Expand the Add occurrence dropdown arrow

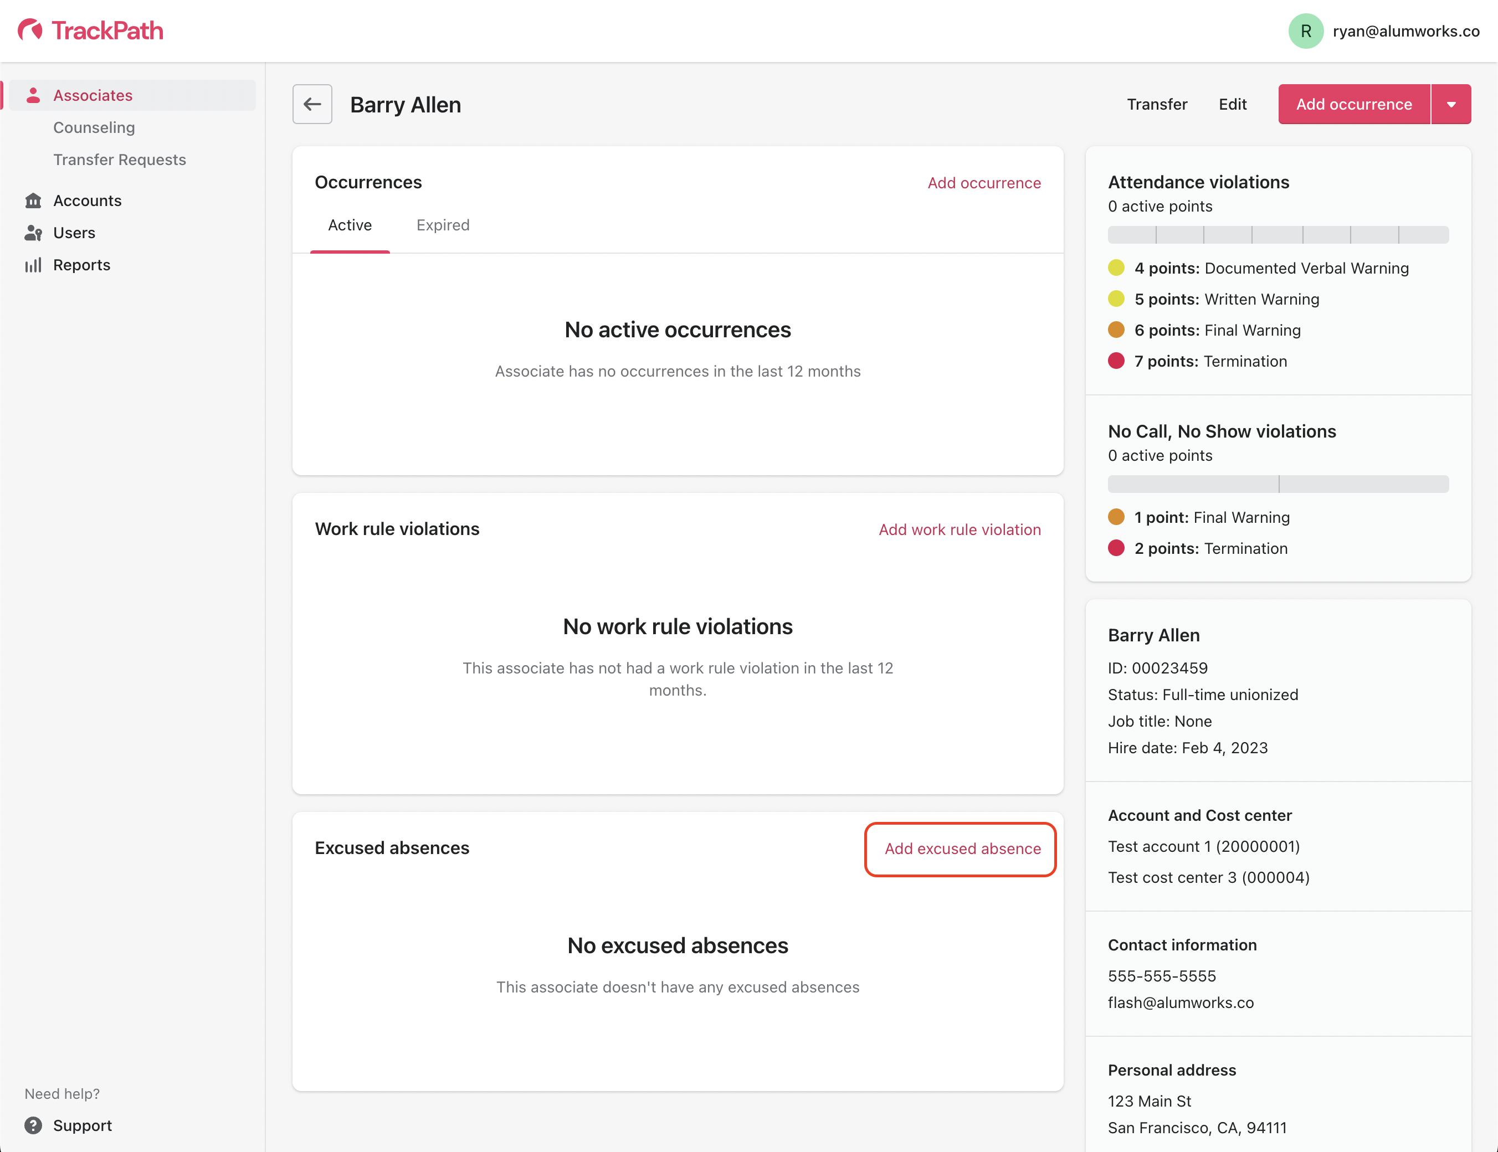[x=1451, y=104]
